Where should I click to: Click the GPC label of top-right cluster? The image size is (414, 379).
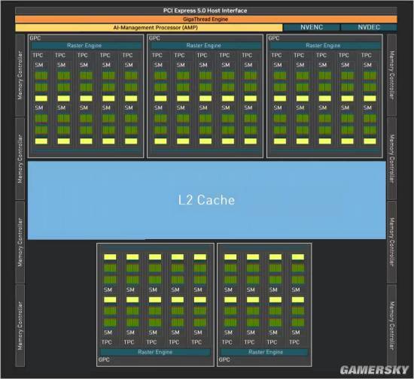(x=274, y=38)
